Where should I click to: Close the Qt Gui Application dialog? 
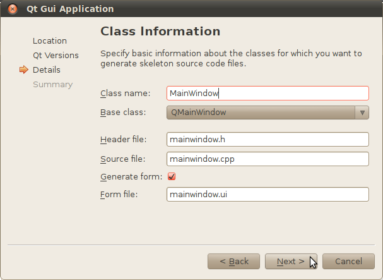(x=13, y=9)
